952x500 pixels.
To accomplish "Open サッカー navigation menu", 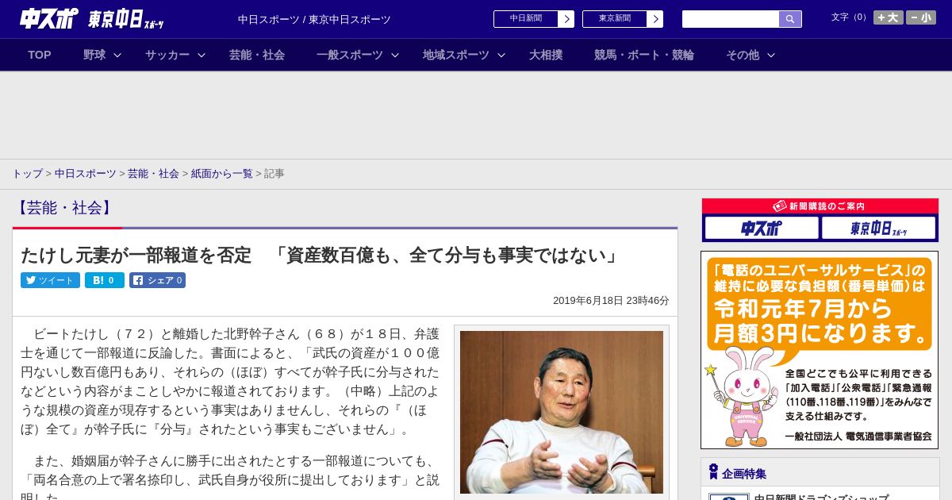I will click(x=167, y=55).
